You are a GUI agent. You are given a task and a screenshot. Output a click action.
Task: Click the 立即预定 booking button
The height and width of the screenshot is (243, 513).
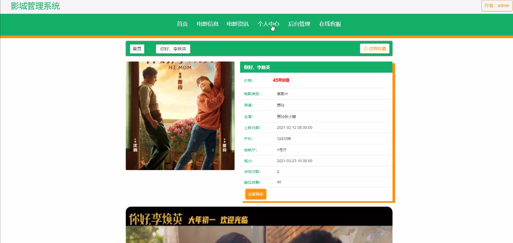pyautogui.click(x=256, y=194)
